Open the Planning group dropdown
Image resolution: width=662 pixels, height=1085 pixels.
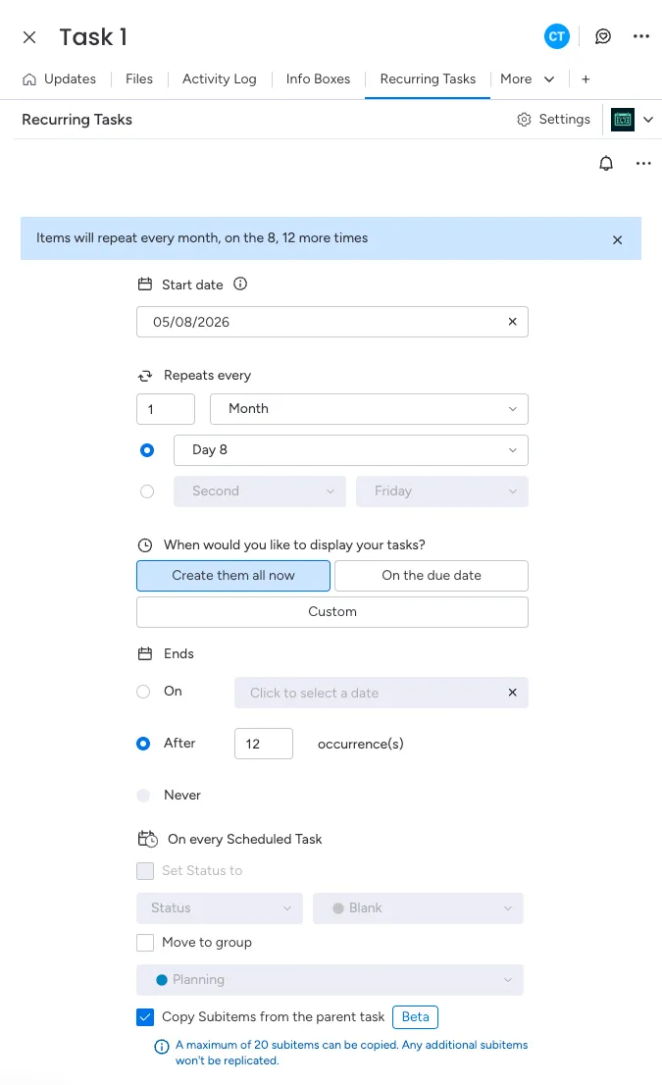point(330,980)
